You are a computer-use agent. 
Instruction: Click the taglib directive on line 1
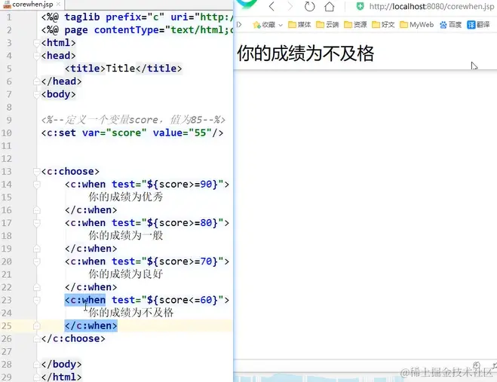(x=137, y=17)
